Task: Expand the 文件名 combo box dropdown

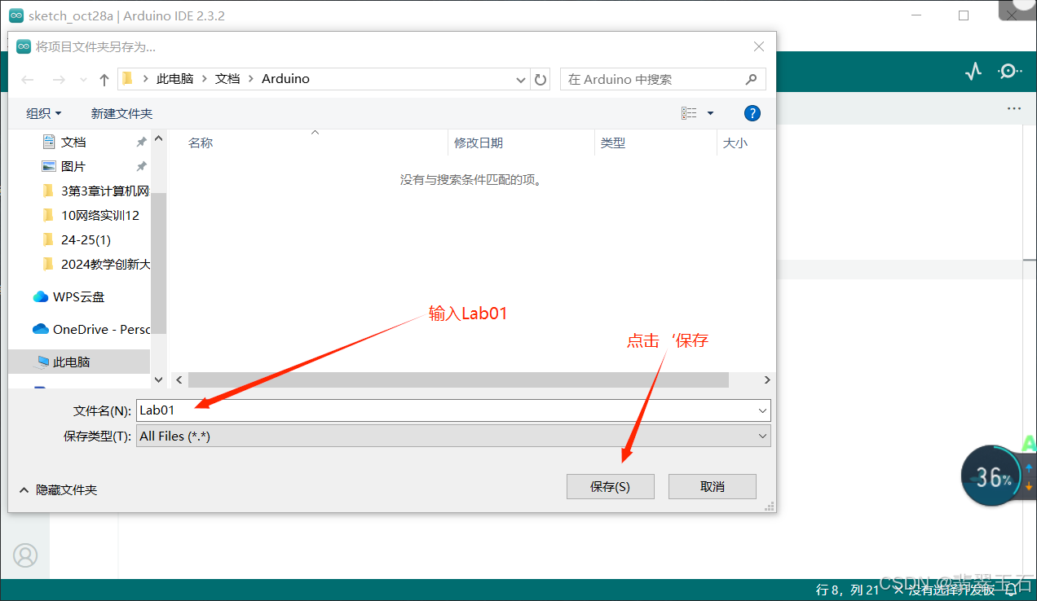Action: tap(762, 410)
